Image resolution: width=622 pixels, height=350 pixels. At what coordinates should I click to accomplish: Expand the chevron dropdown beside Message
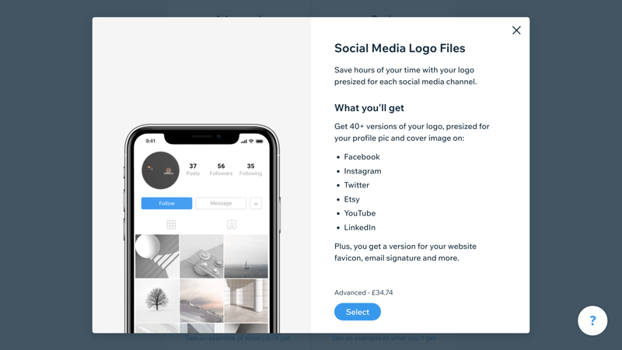[256, 204]
